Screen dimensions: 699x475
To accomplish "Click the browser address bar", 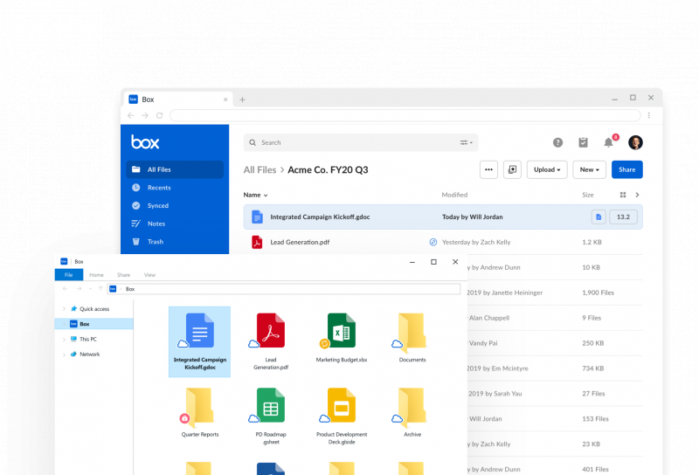I will (x=405, y=115).
